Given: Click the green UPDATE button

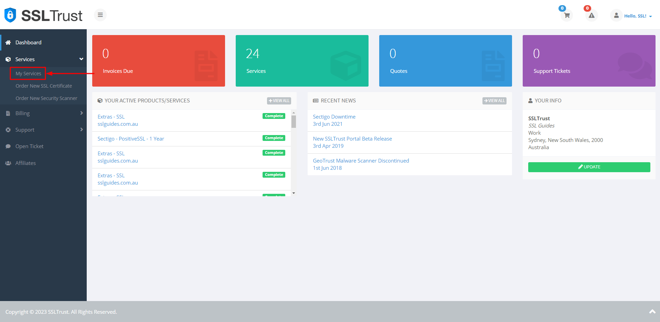Looking at the screenshot, I should (589, 167).
